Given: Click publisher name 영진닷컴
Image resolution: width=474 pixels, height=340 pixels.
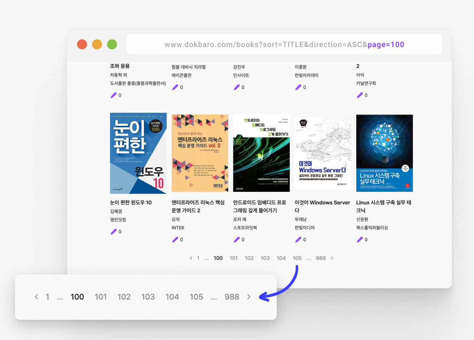Looking at the screenshot, I should (118, 220).
